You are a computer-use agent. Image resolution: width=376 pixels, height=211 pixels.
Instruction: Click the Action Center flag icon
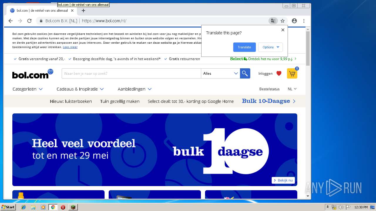pyautogui.click(x=348, y=207)
